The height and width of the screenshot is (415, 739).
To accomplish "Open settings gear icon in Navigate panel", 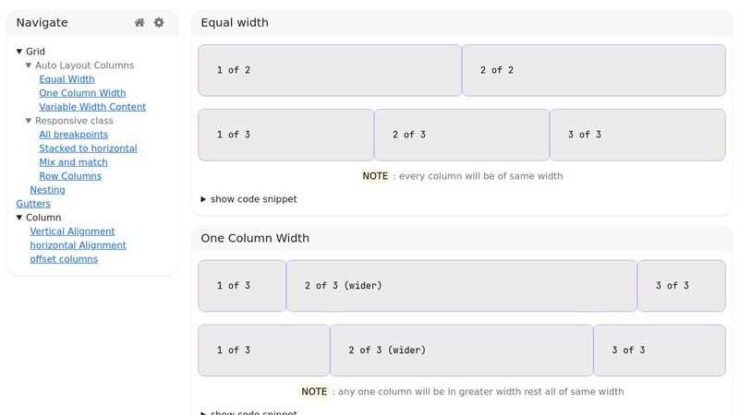I will point(159,22).
